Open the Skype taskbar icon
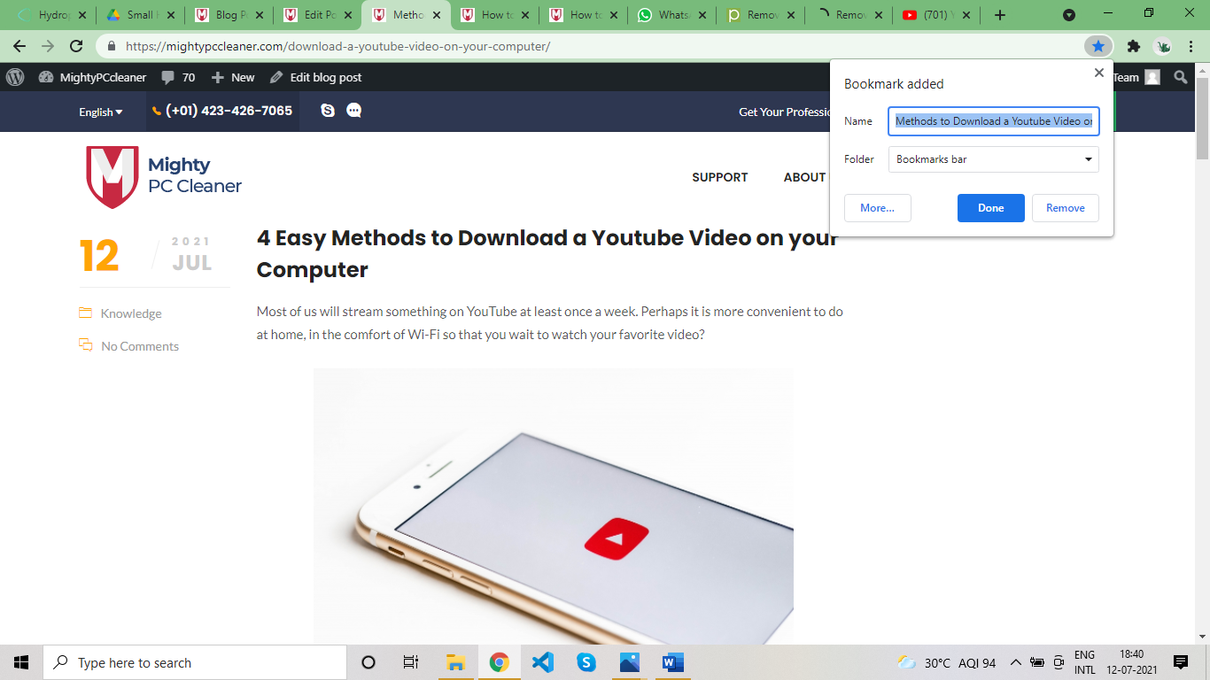The image size is (1210, 680). point(586,662)
